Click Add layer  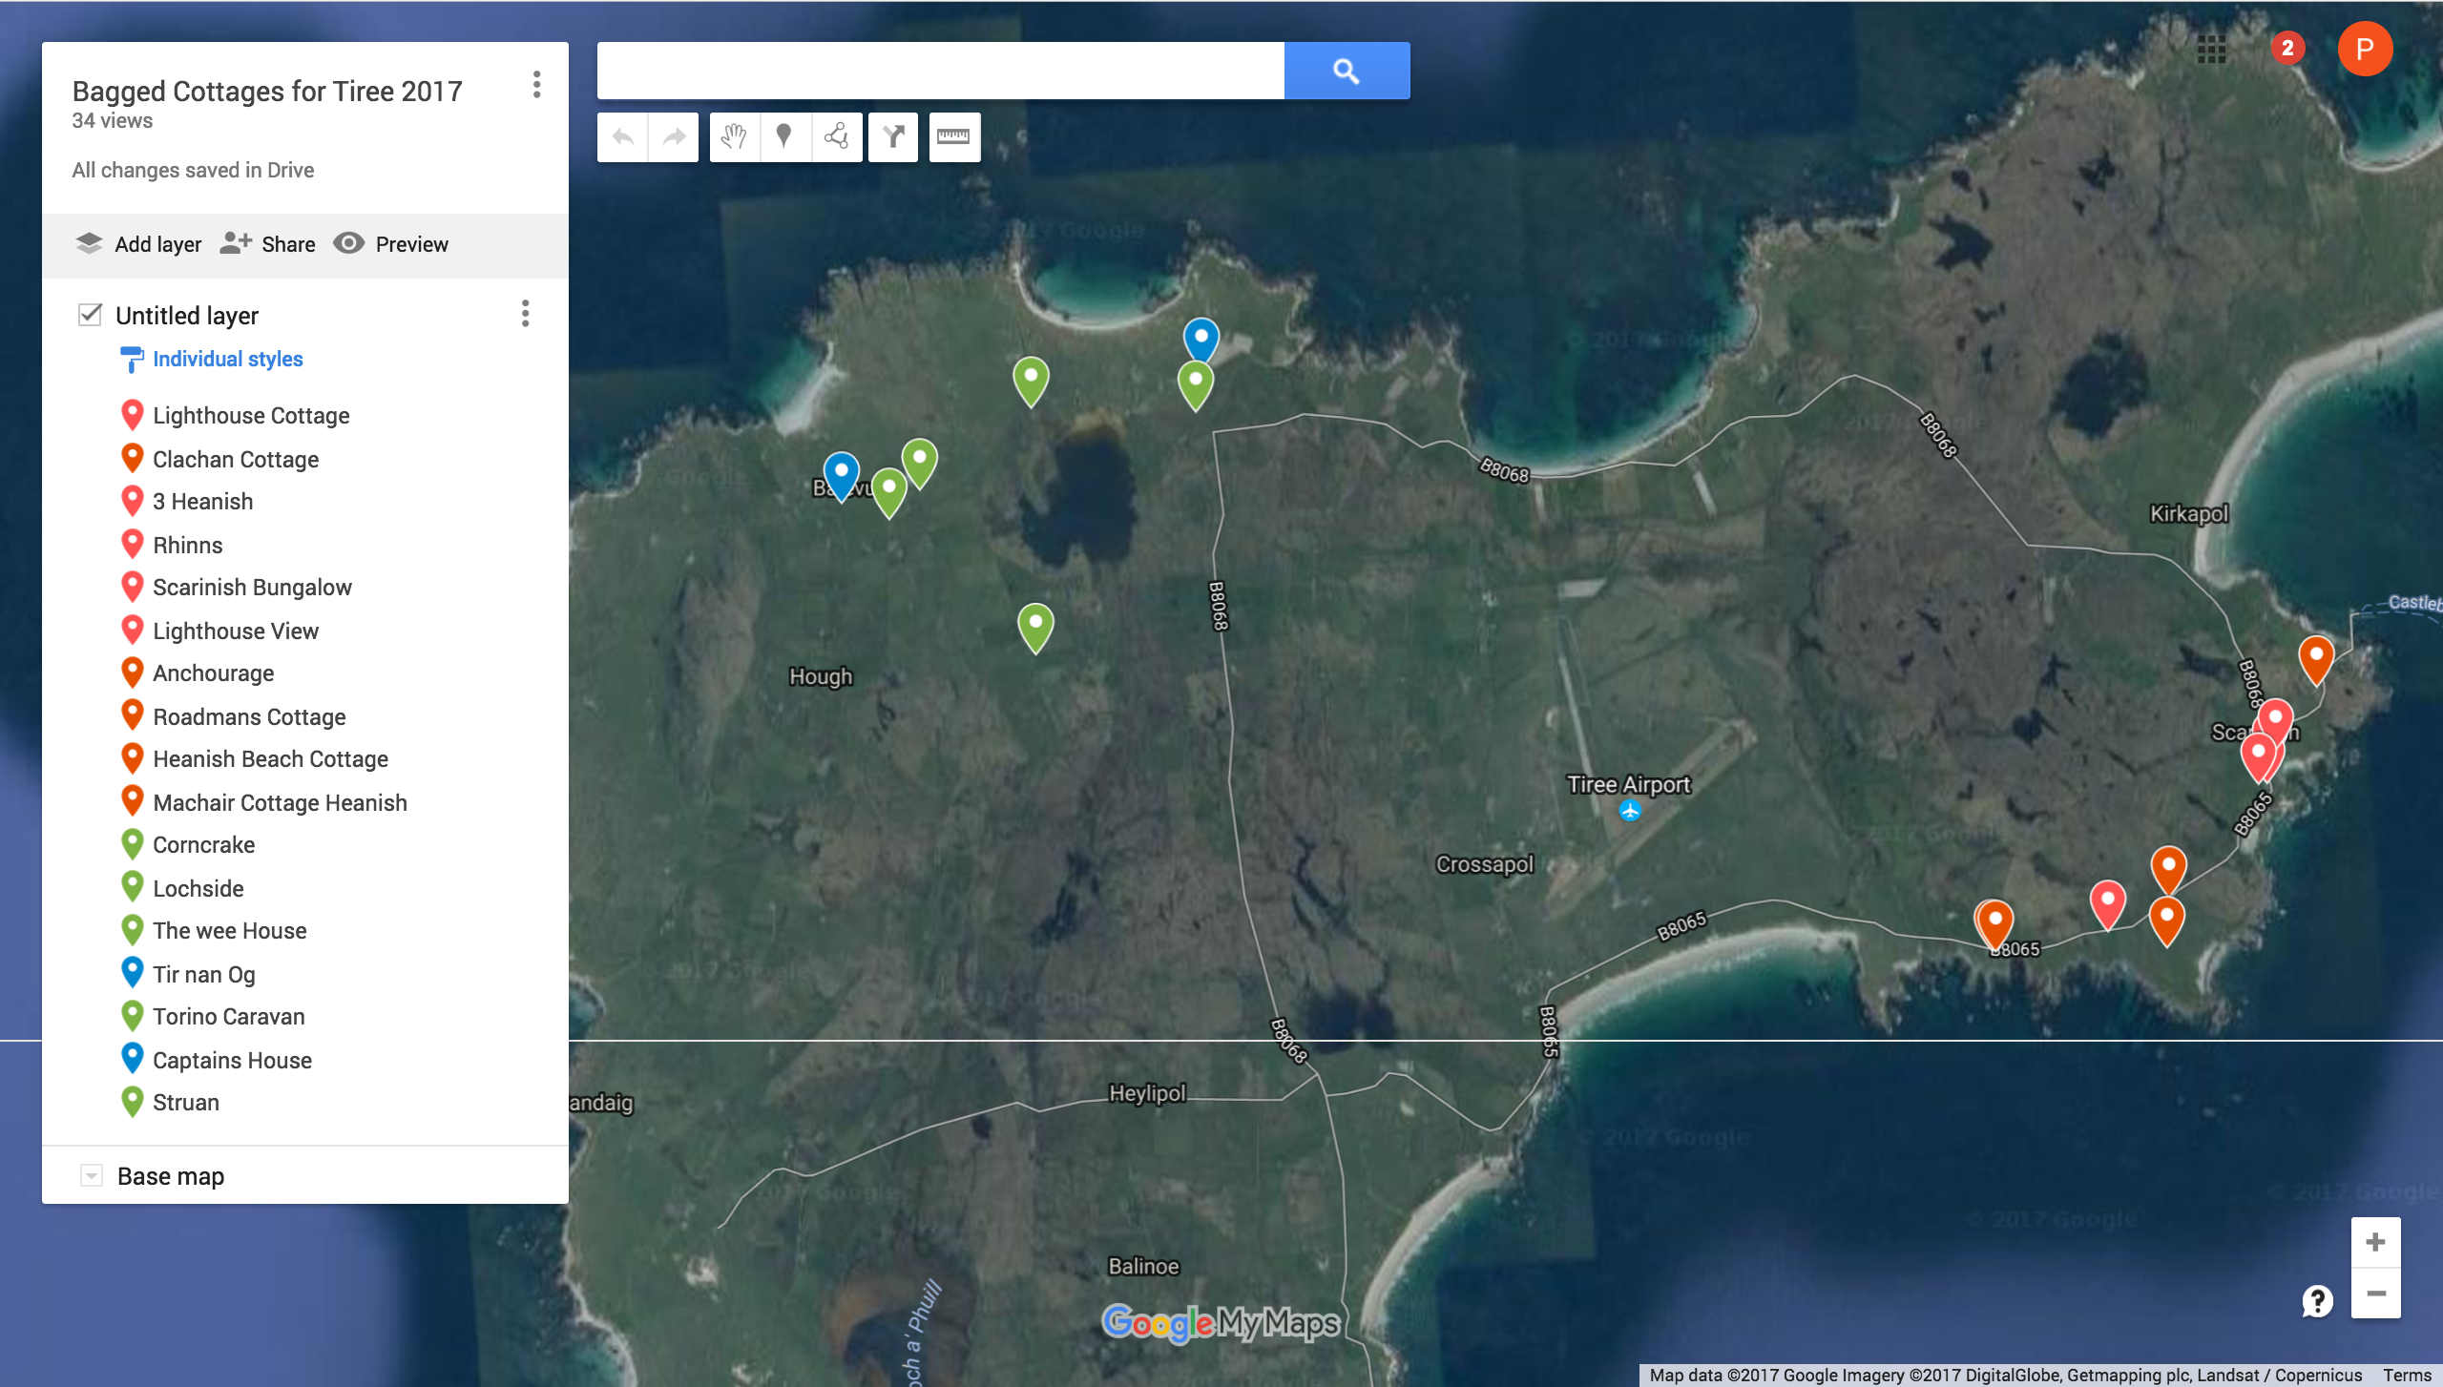coord(138,244)
